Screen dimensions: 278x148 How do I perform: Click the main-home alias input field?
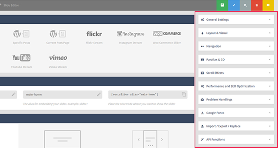(x=63, y=95)
